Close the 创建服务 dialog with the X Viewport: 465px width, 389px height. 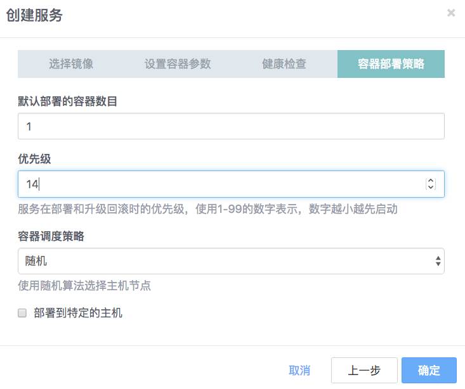tap(451, 13)
